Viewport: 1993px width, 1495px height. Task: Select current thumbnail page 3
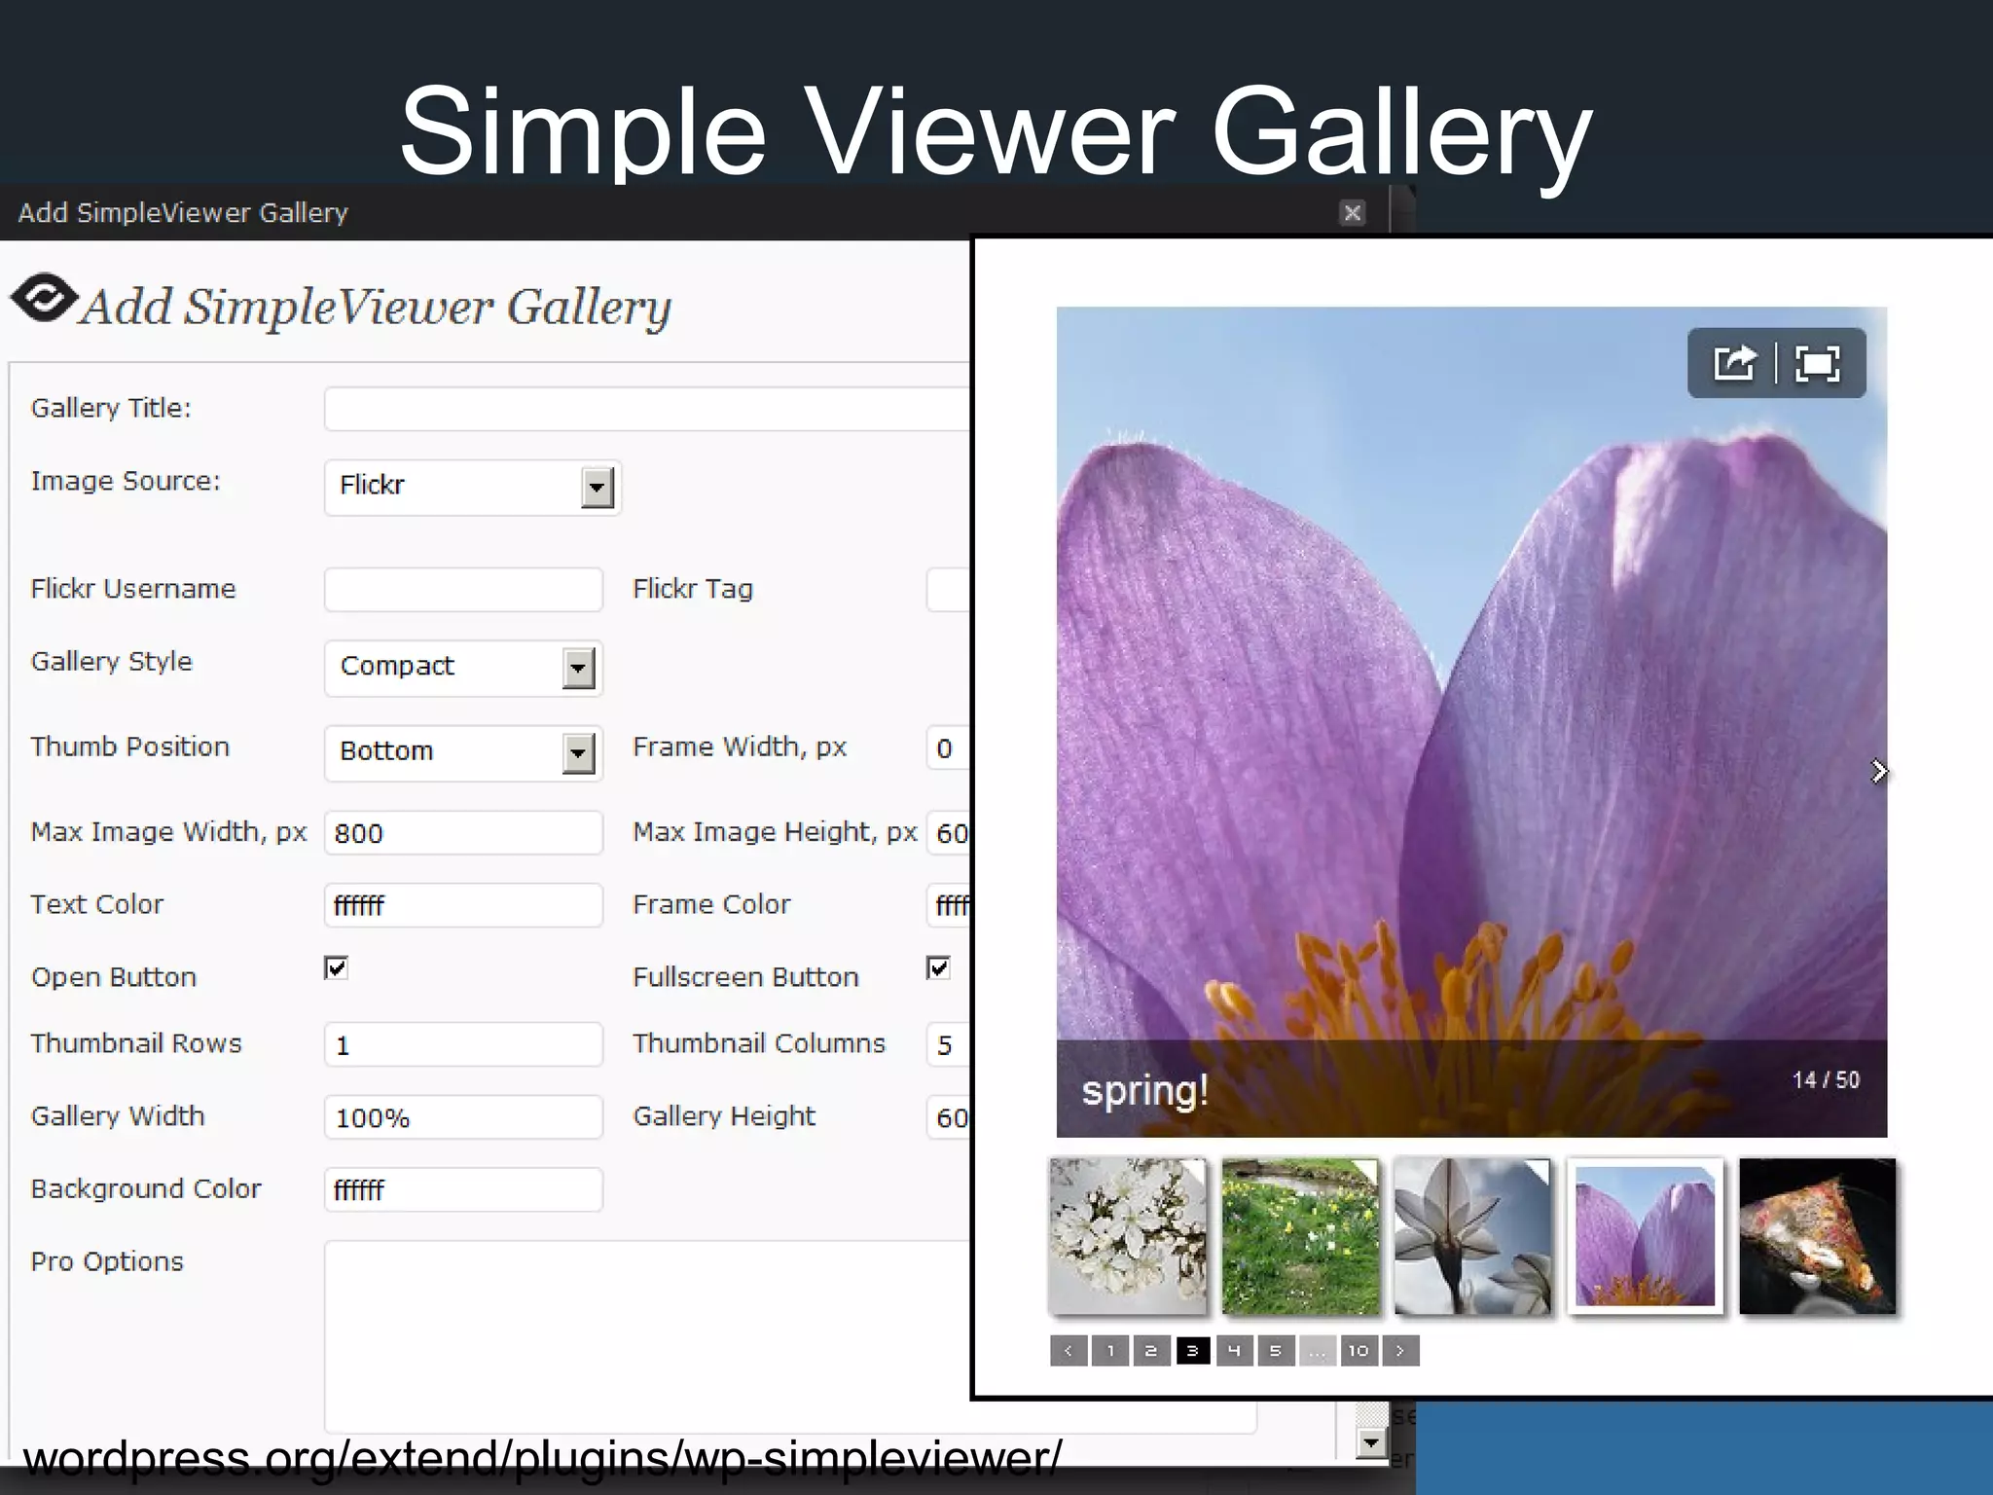(x=1193, y=1350)
